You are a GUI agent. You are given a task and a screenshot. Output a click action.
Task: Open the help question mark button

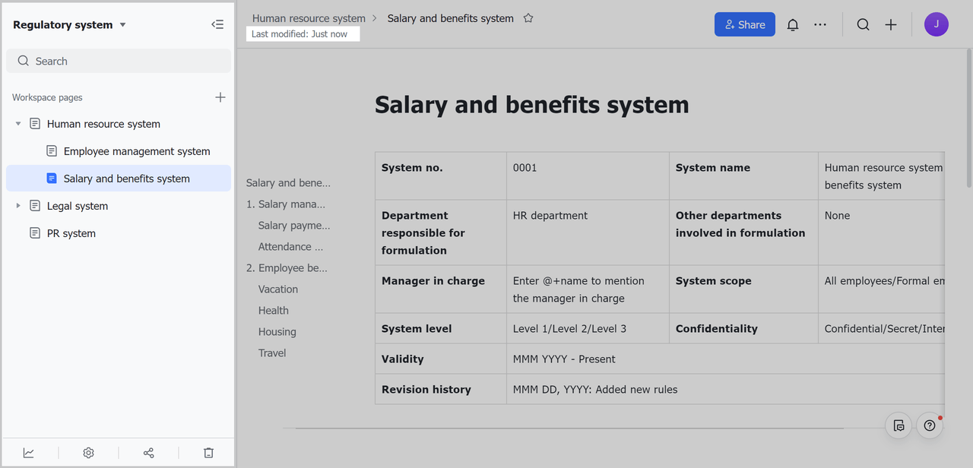pos(929,425)
